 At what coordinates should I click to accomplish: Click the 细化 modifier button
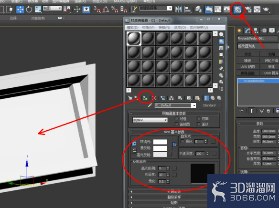coord(271,67)
